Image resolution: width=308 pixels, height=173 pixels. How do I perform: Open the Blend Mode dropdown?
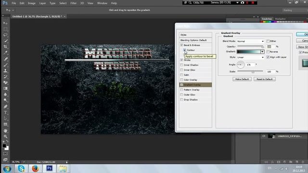250,41
